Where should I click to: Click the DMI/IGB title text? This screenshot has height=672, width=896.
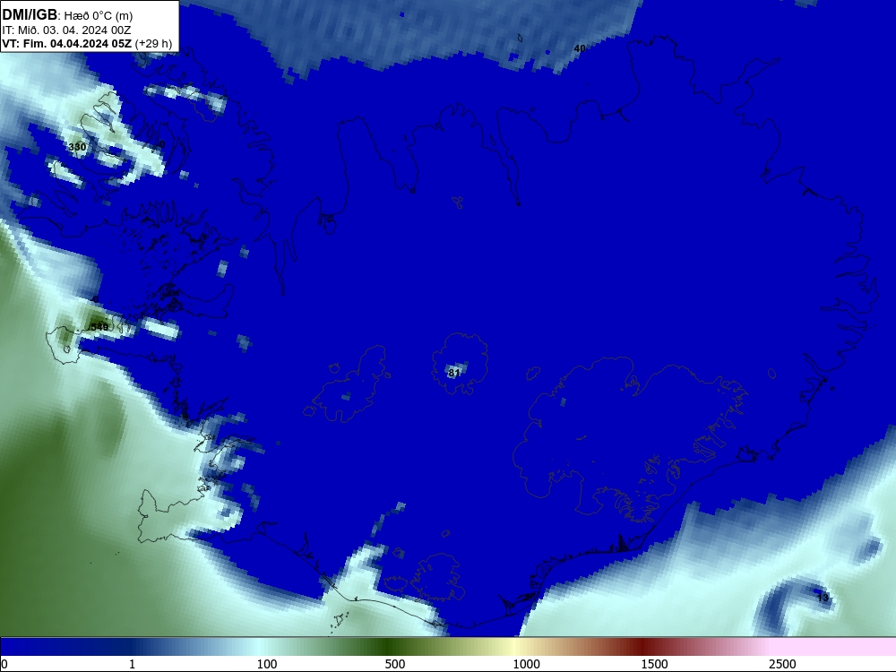point(30,14)
